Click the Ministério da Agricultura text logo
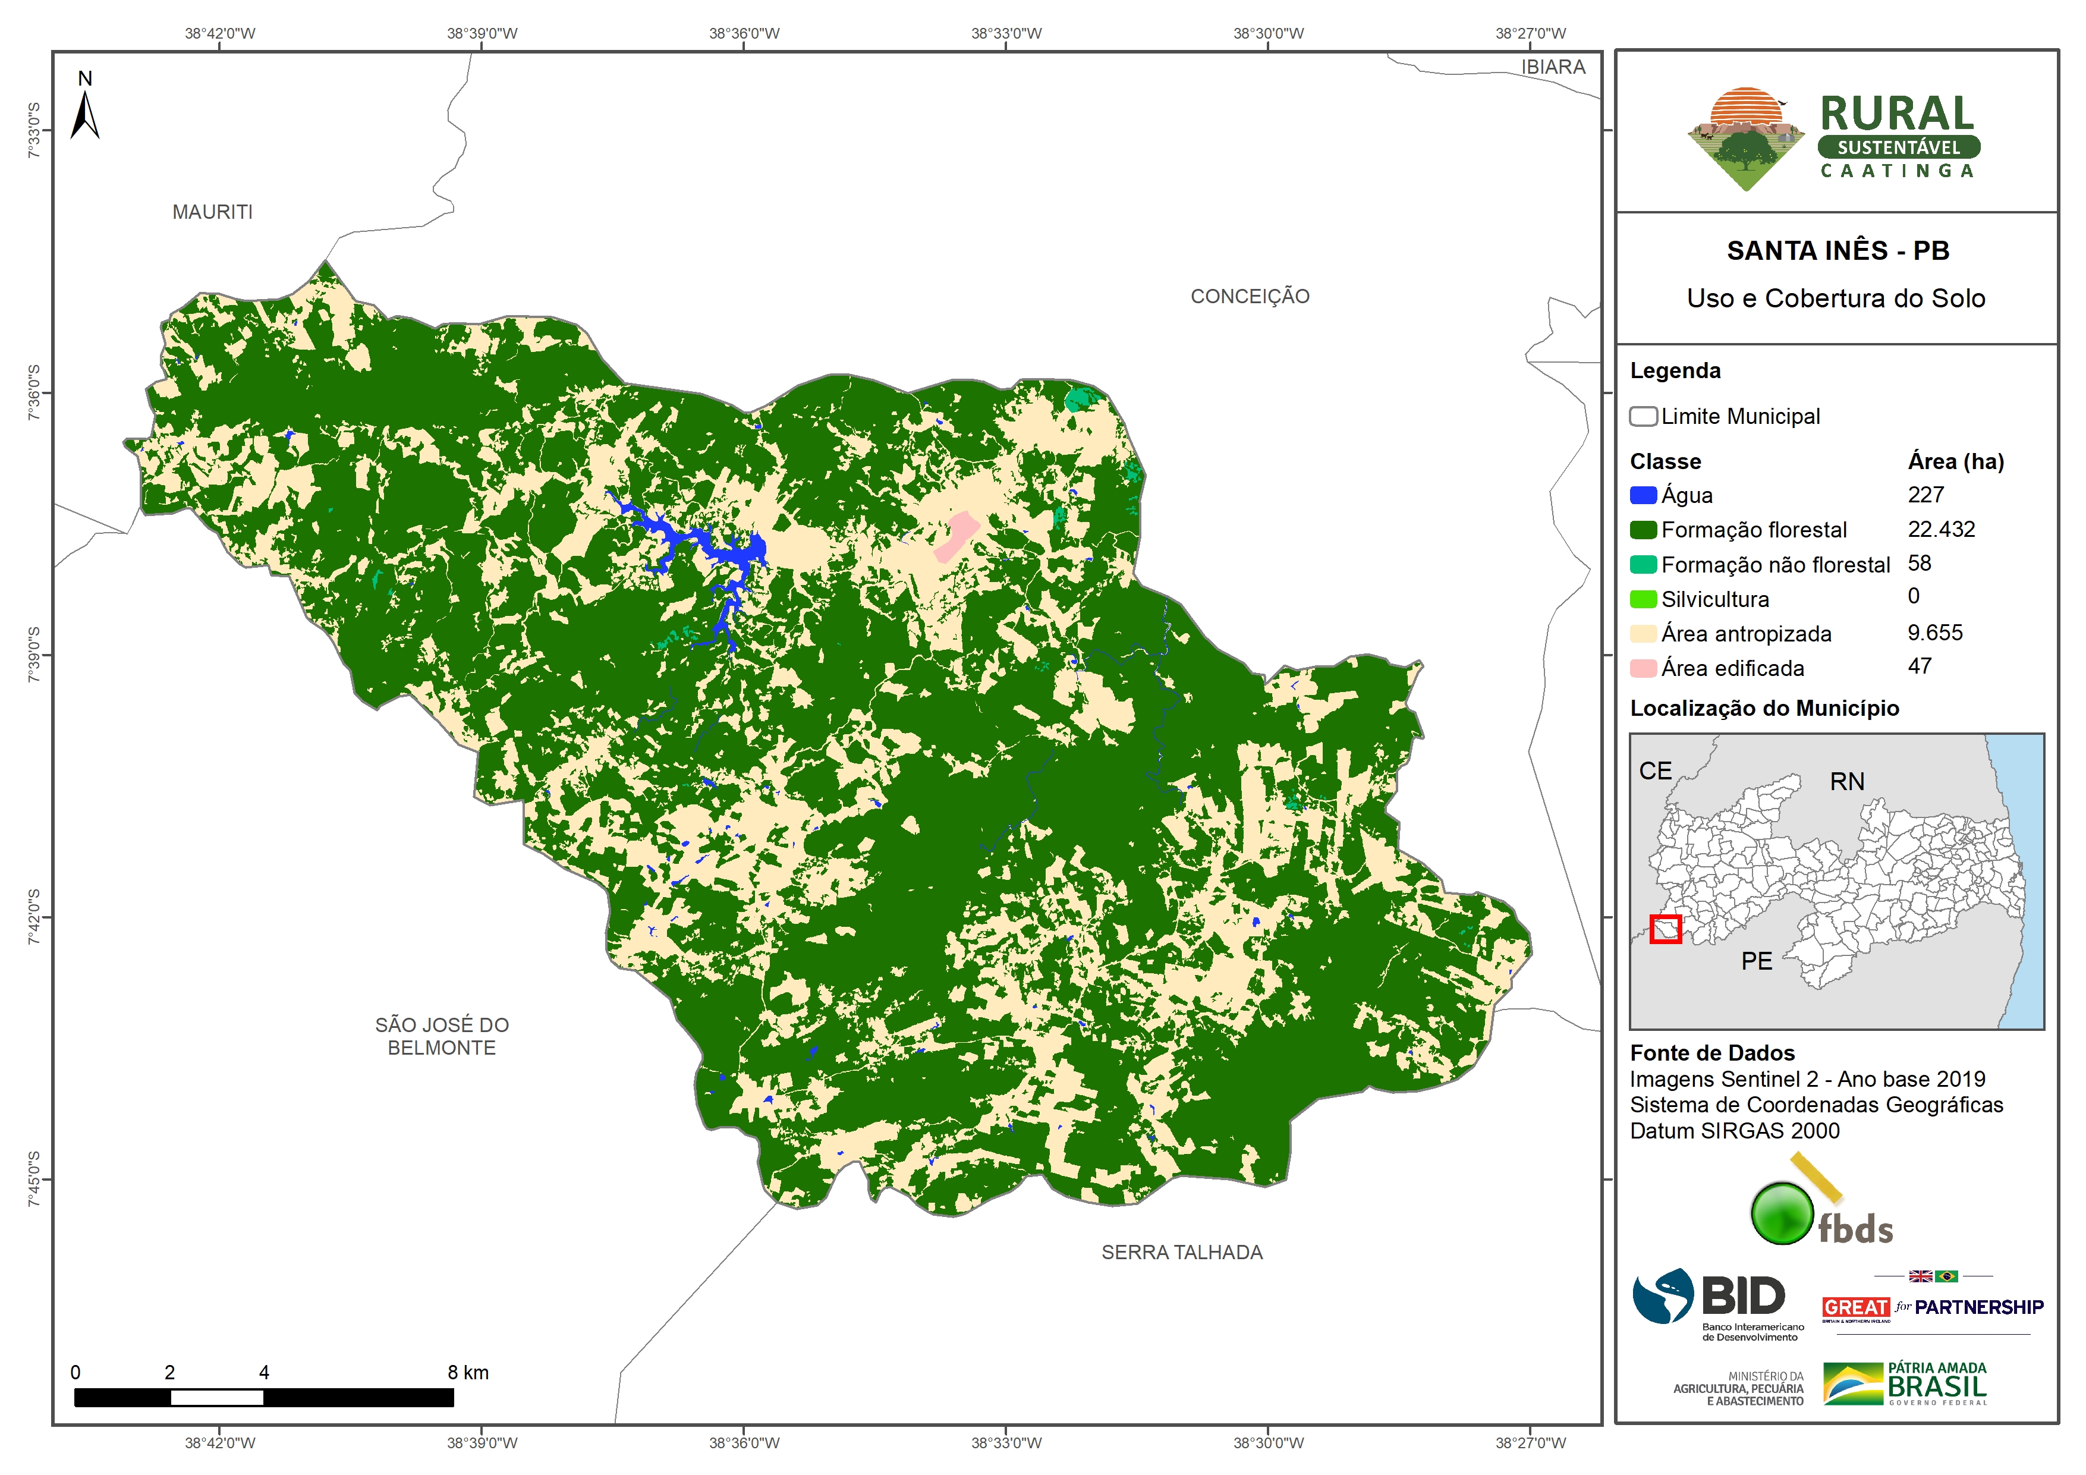Image resolution: width=2086 pixels, height=1475 pixels. click(x=1740, y=1389)
